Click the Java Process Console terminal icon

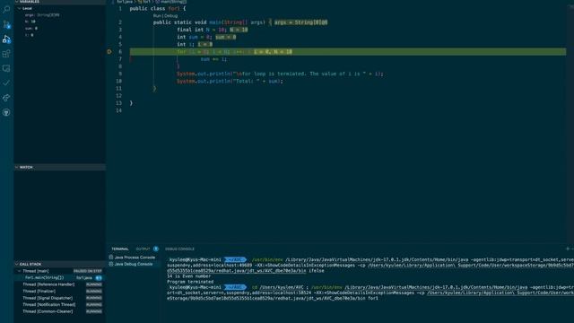click(111, 258)
